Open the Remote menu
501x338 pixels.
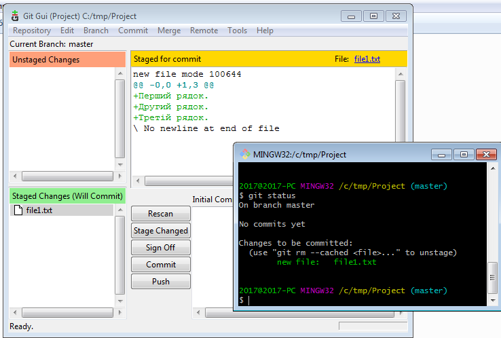tap(204, 31)
